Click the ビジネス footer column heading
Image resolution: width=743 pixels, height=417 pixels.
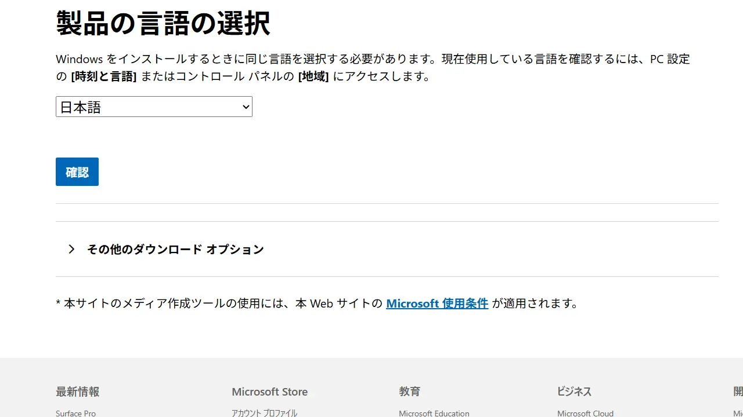point(574,392)
